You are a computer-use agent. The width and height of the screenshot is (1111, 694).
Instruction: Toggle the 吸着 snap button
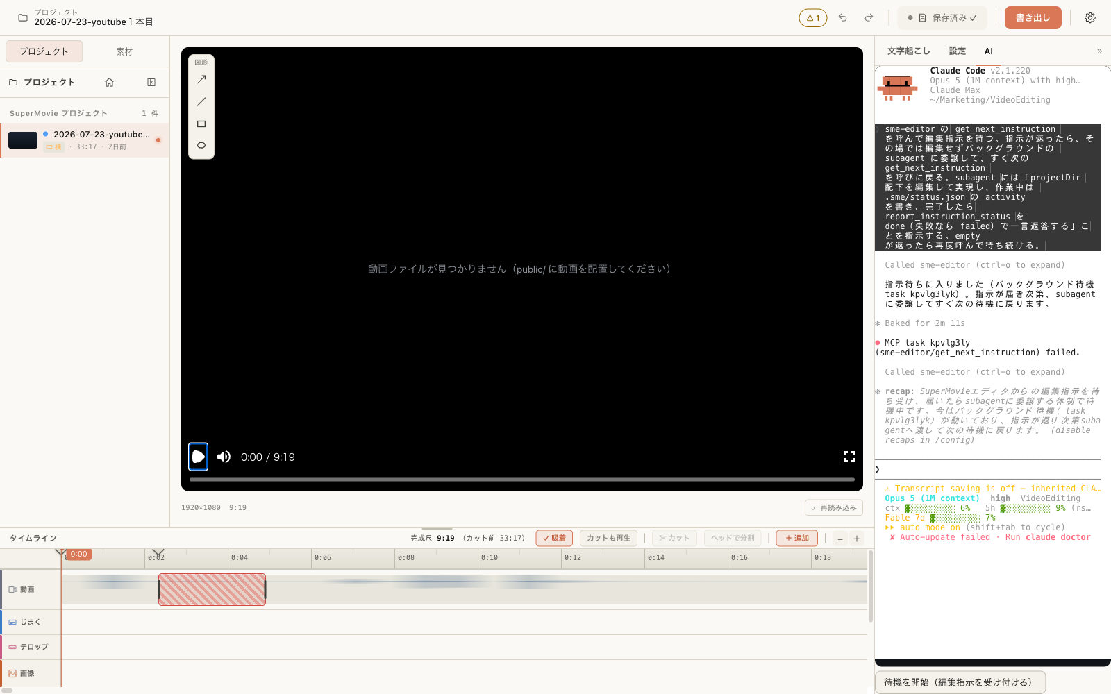(x=554, y=538)
